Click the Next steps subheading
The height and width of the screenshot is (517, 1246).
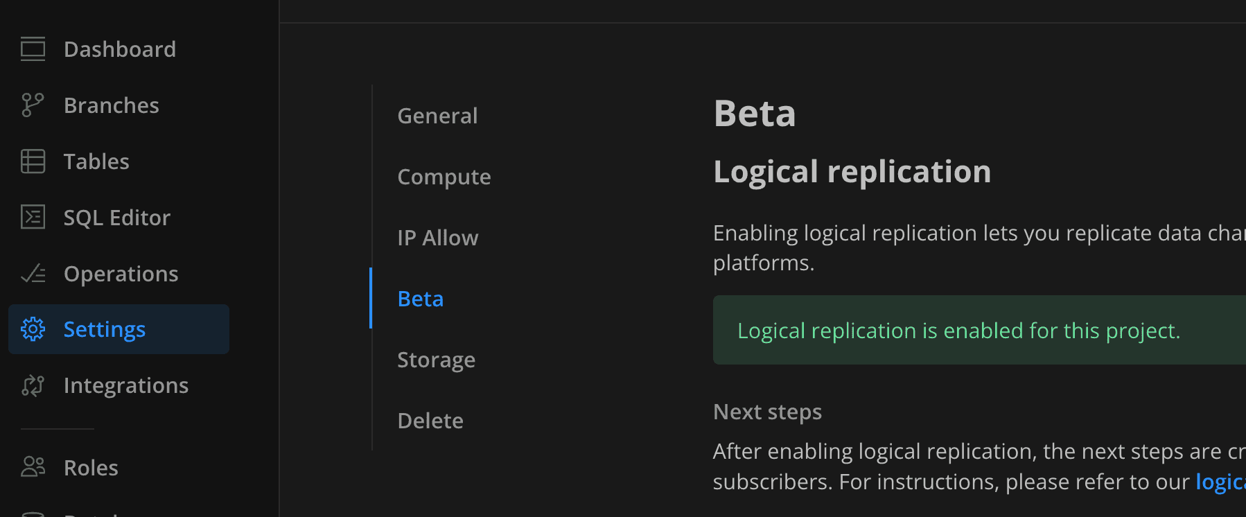tap(767, 412)
